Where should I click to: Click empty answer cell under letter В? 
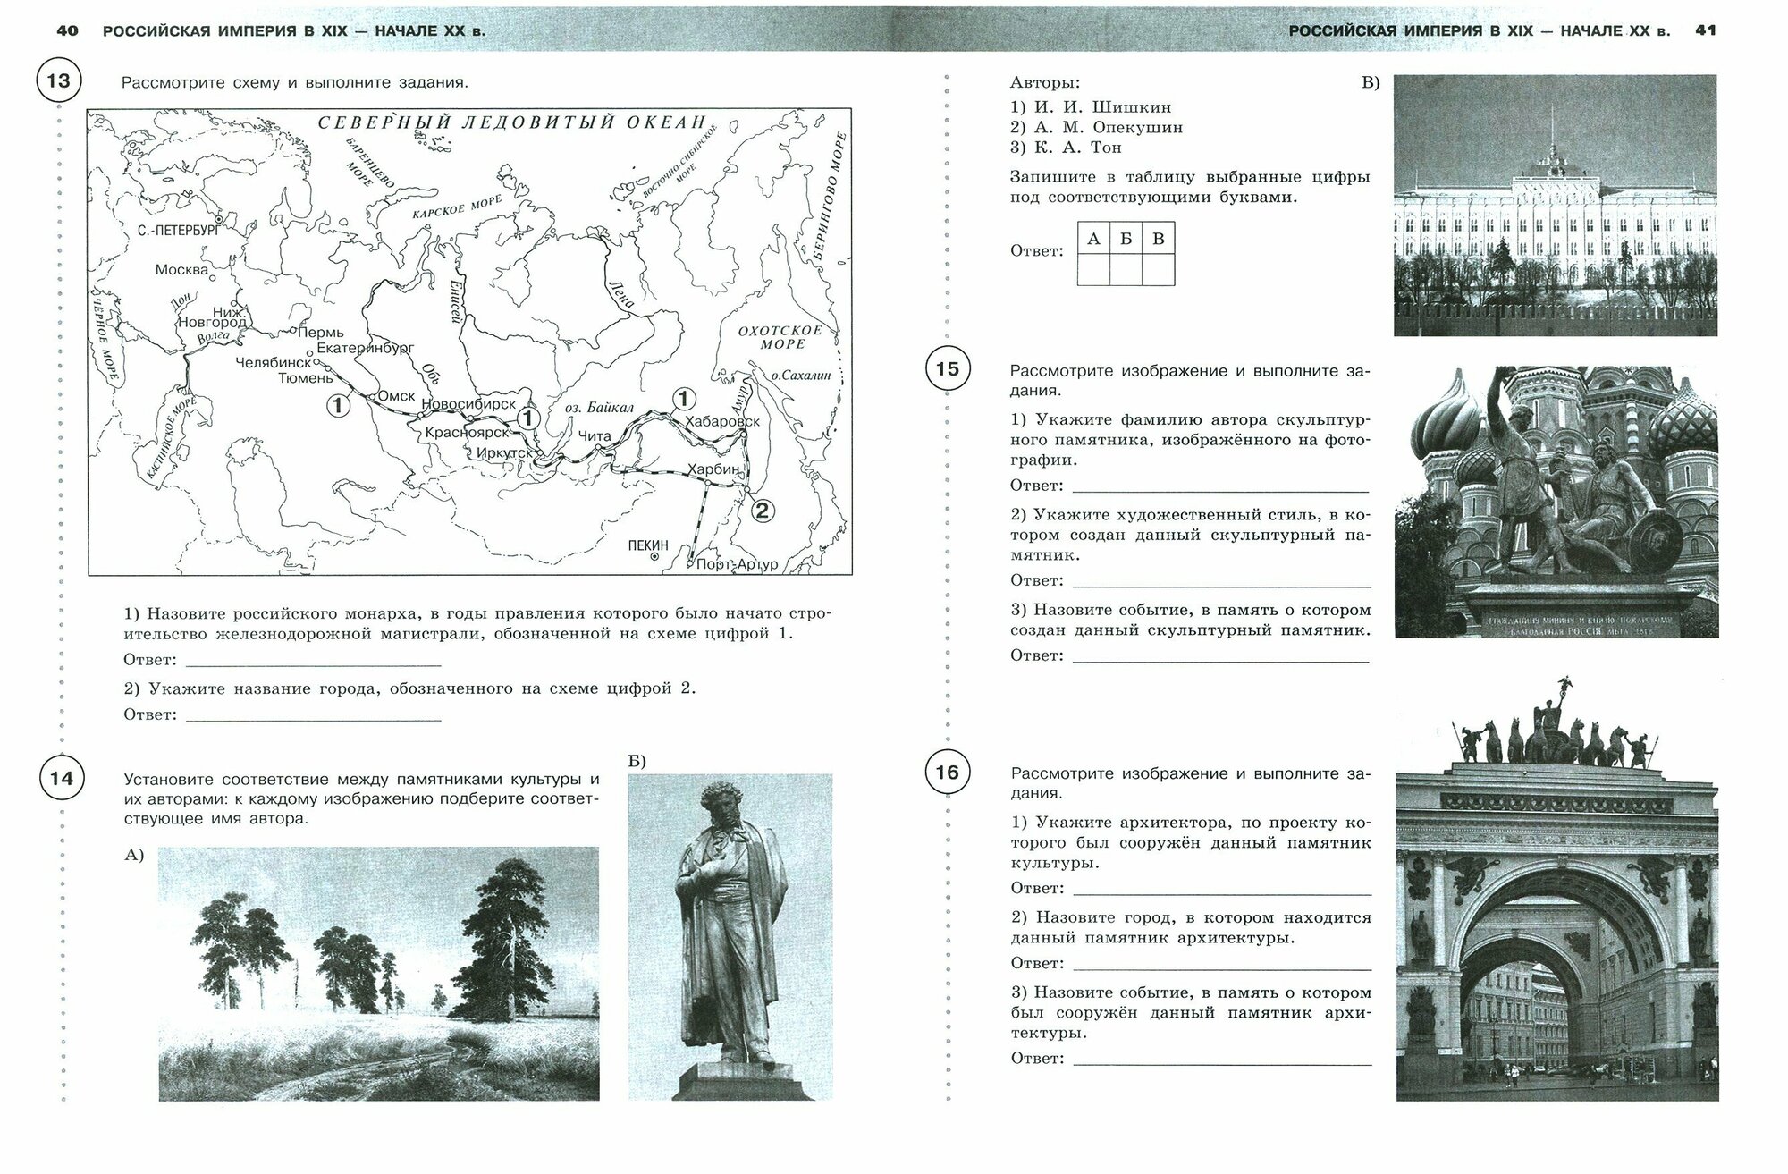tap(1159, 269)
